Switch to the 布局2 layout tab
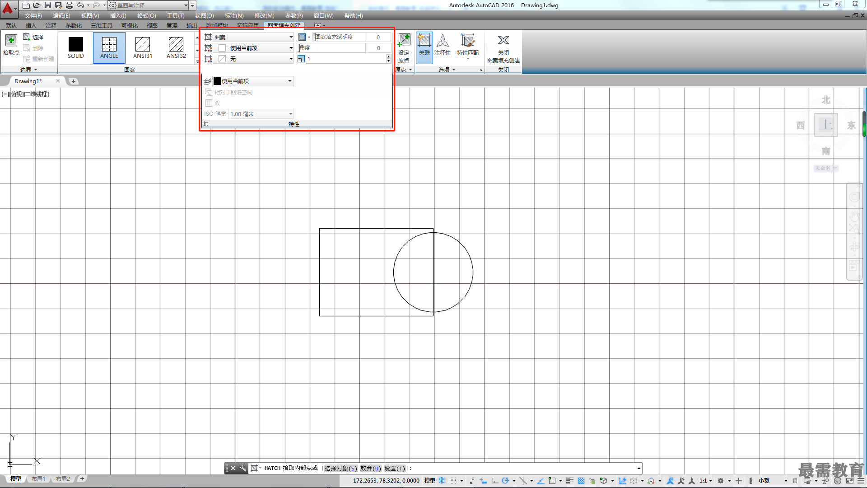 tap(63, 479)
